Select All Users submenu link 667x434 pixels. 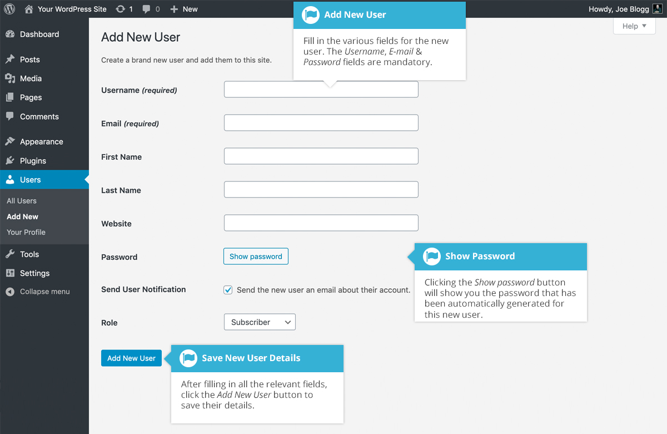pyautogui.click(x=22, y=201)
